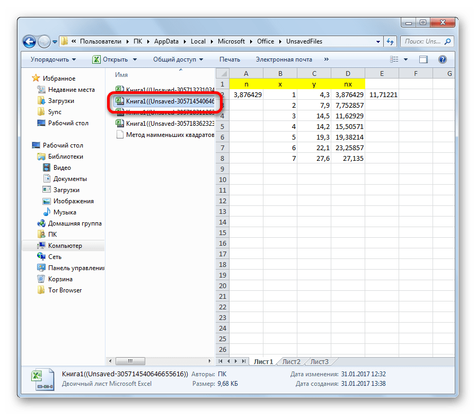
Task: Open the view options dropdown arrow
Action: pos(406,59)
